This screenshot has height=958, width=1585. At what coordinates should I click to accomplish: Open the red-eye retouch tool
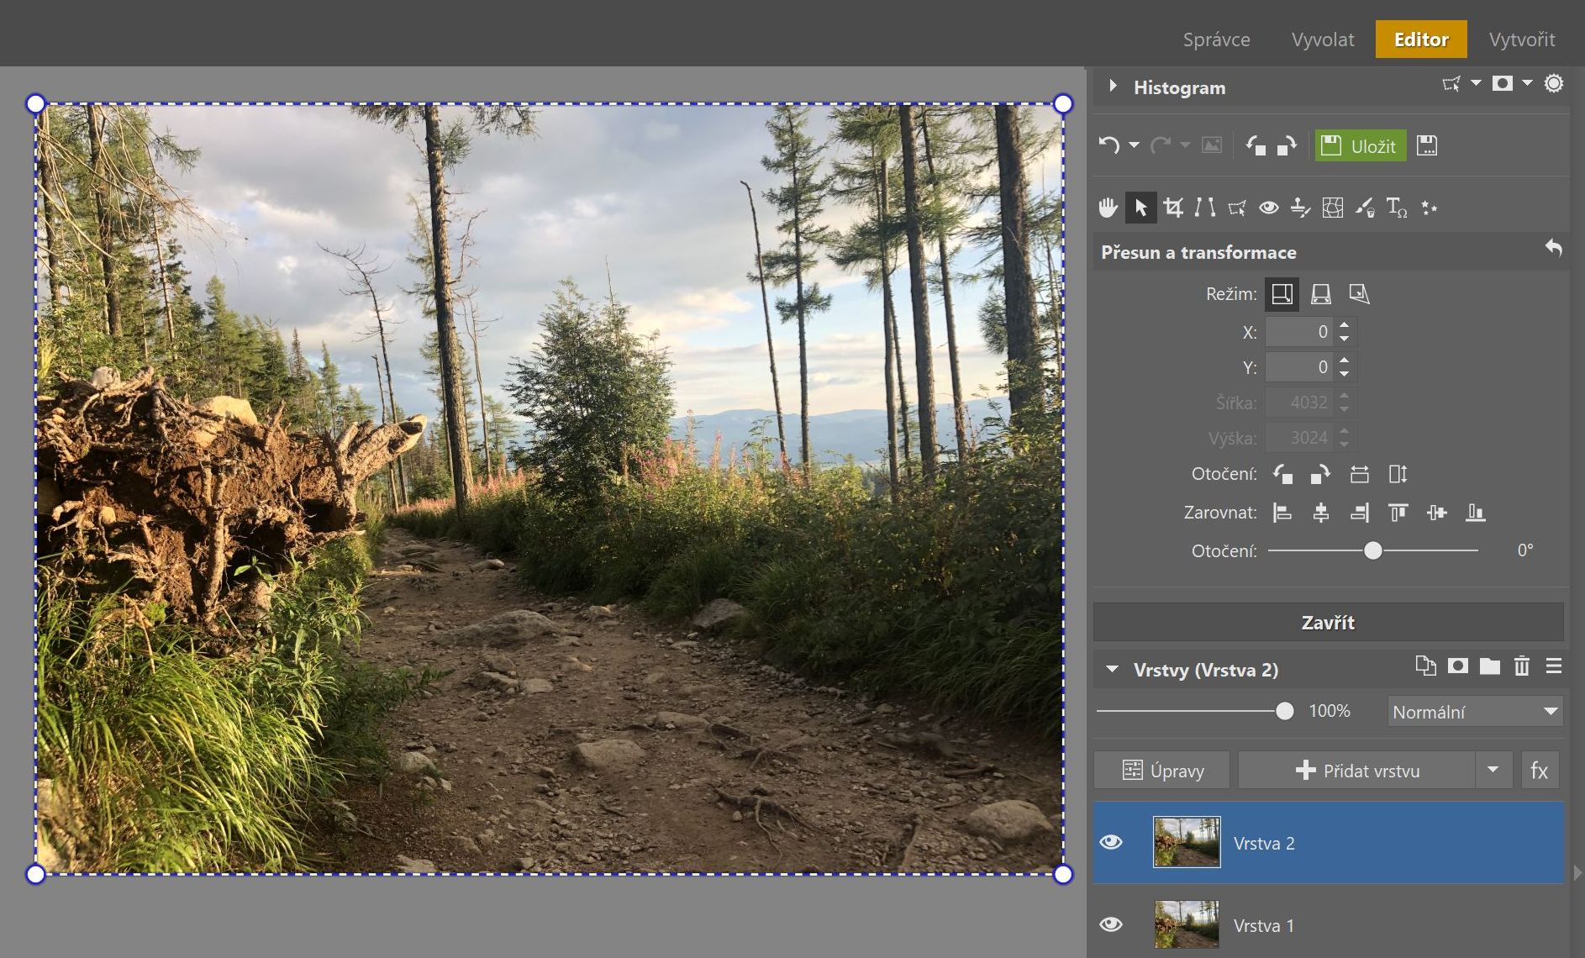coord(1269,208)
